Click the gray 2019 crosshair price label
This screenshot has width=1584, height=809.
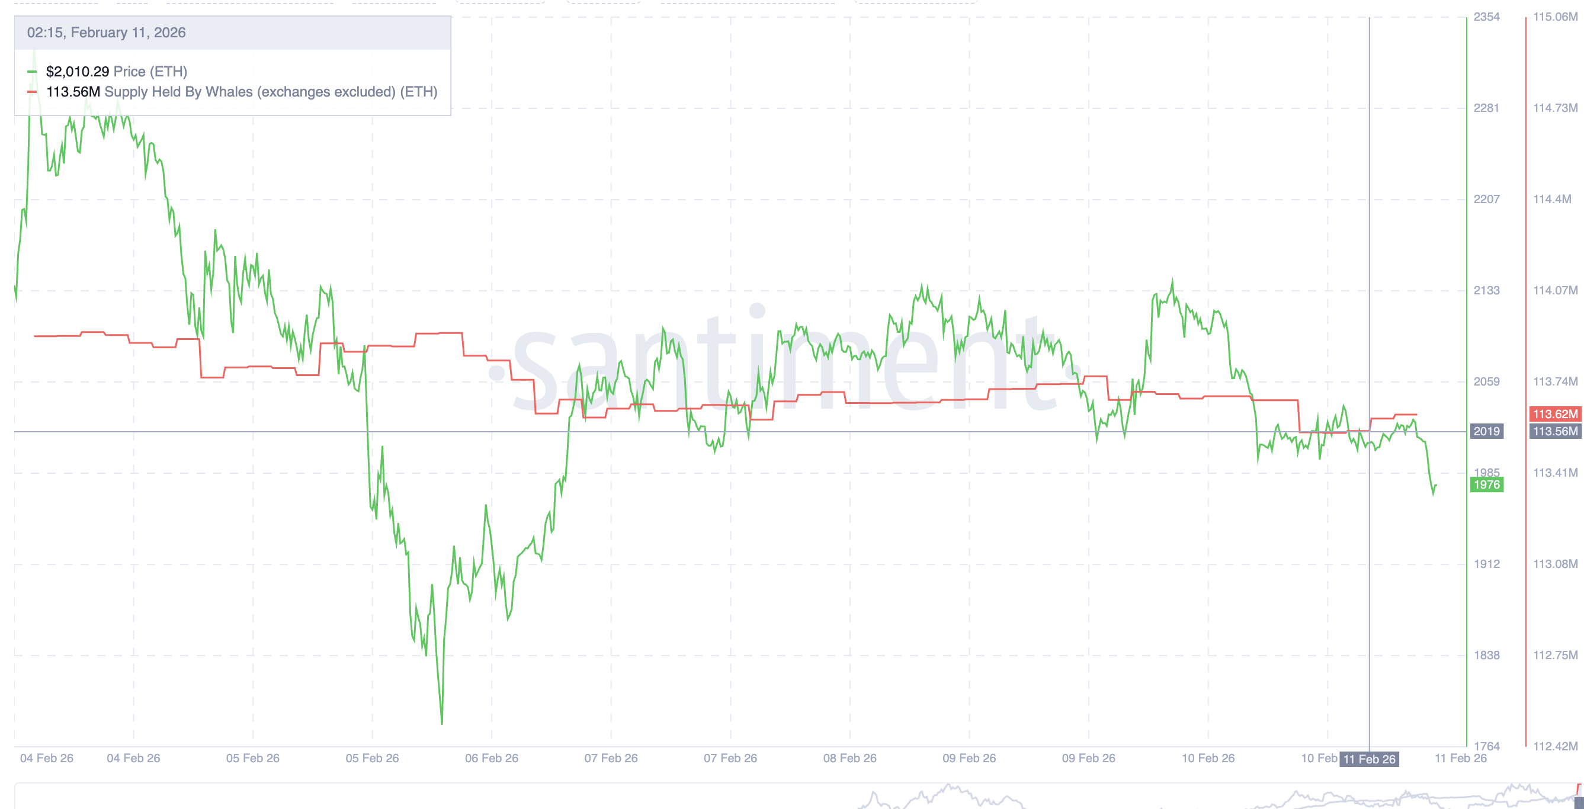tap(1486, 432)
